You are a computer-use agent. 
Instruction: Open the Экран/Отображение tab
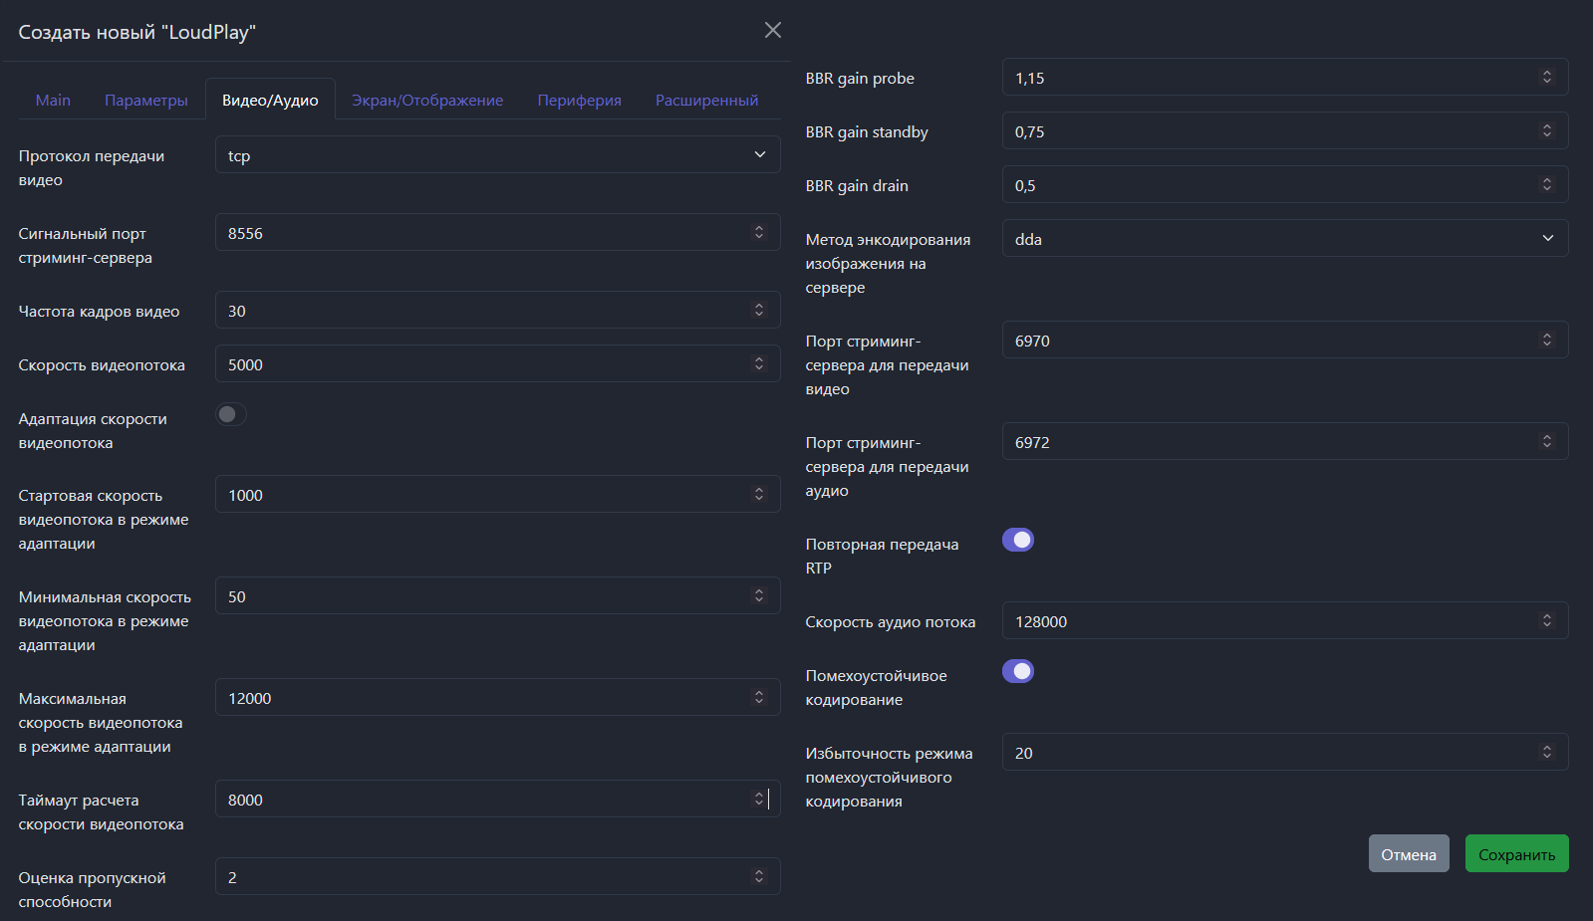pyautogui.click(x=427, y=101)
